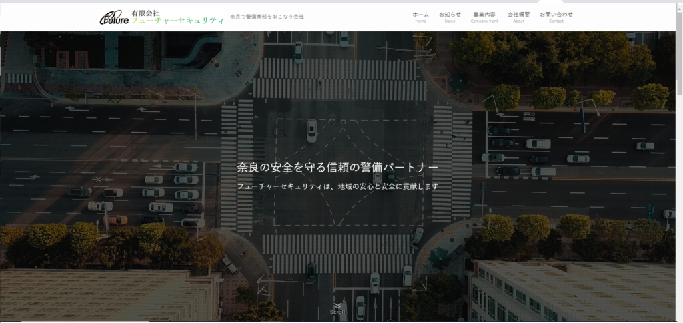The image size is (683, 323).
Task: Open the 会社概要 About page
Action: click(x=518, y=14)
